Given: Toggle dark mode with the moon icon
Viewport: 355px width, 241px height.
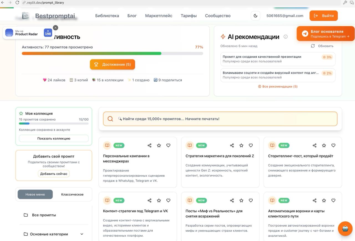Looking at the screenshot, I should tap(255, 16).
